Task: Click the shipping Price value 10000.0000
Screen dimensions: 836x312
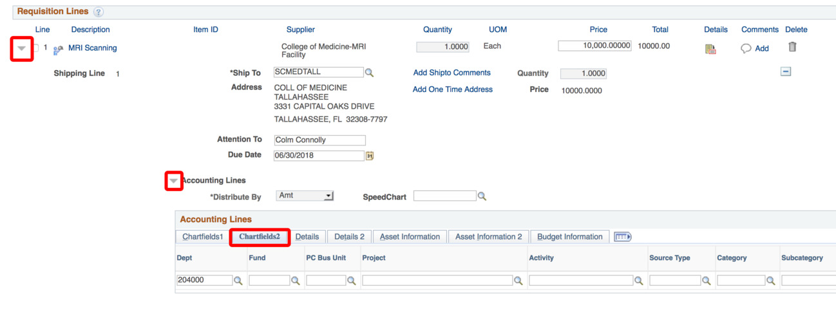Action: [x=582, y=91]
